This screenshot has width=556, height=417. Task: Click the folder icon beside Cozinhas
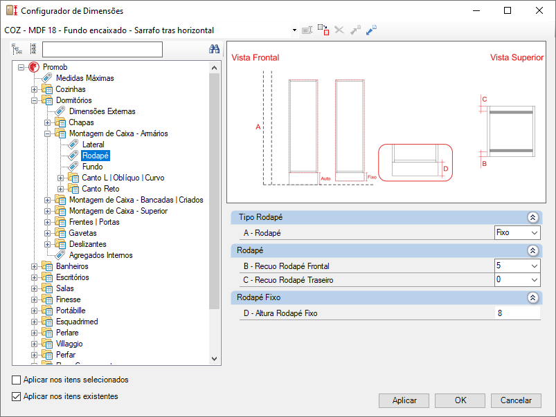(x=47, y=89)
